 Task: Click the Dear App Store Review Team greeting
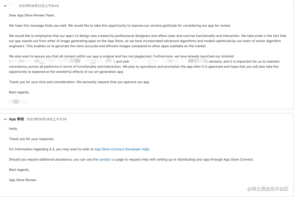pos(32,15)
